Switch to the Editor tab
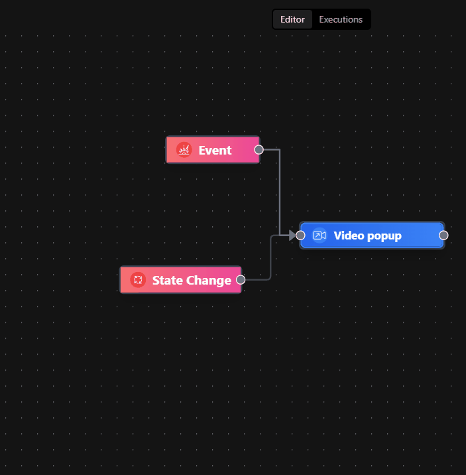This screenshot has height=475, width=466. pos(292,19)
